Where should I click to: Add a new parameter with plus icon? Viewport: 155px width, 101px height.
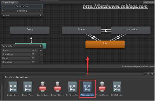[x=41, y=46]
